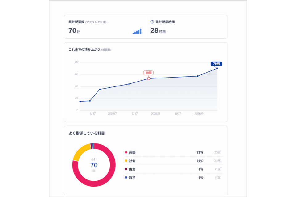Image resolution: width=296 pixels, height=197 pixels.
Task: Click the 80 y-axis label
Action: click(76, 62)
